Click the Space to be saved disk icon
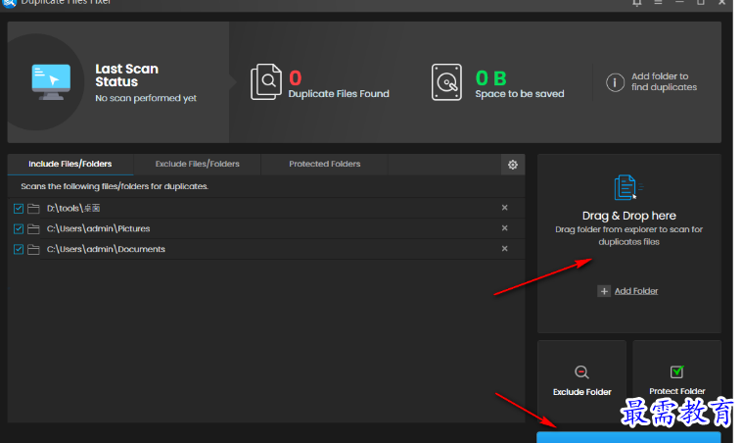Image resolution: width=742 pixels, height=443 pixels. point(446,82)
